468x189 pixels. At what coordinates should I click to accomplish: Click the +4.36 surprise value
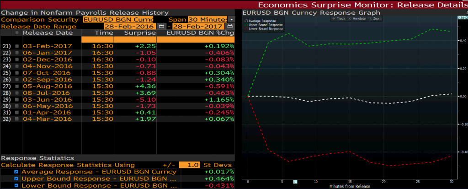tap(145, 86)
